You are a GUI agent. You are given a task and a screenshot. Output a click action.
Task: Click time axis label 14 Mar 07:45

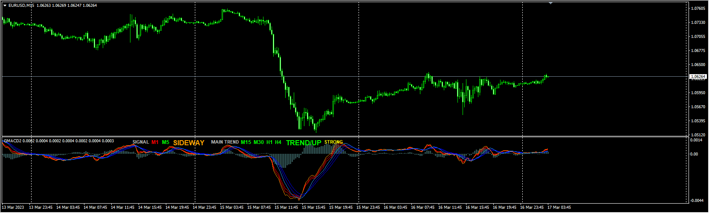(x=95, y=208)
